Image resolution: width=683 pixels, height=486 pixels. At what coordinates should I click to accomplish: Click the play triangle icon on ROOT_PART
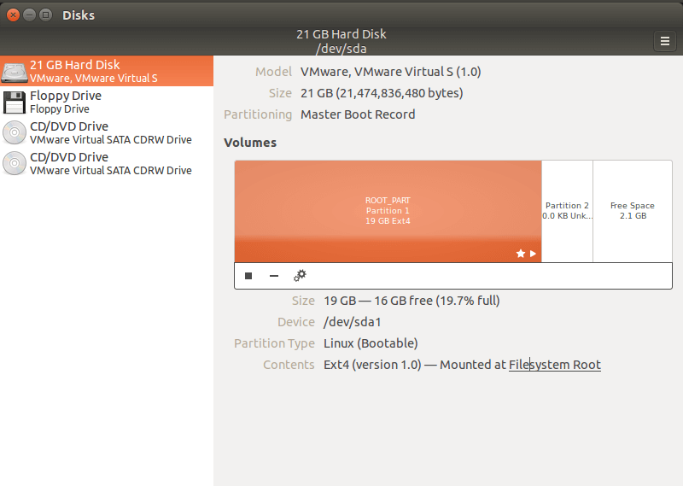[x=533, y=253]
